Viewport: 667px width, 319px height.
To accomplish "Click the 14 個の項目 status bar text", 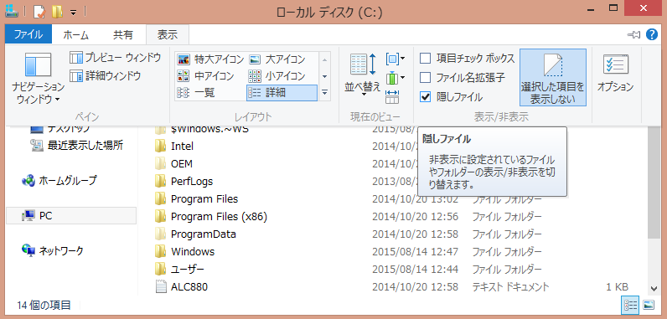I will coord(44,305).
